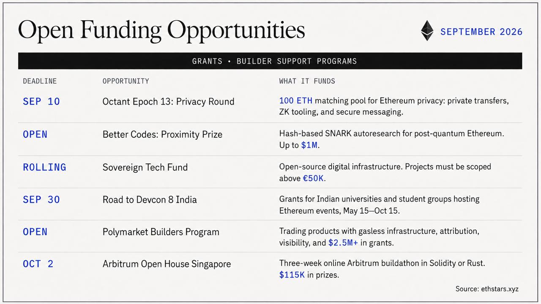Image resolution: width=541 pixels, height=304 pixels.
Task: Click the Open Funding Opportunities title
Action: click(x=161, y=30)
